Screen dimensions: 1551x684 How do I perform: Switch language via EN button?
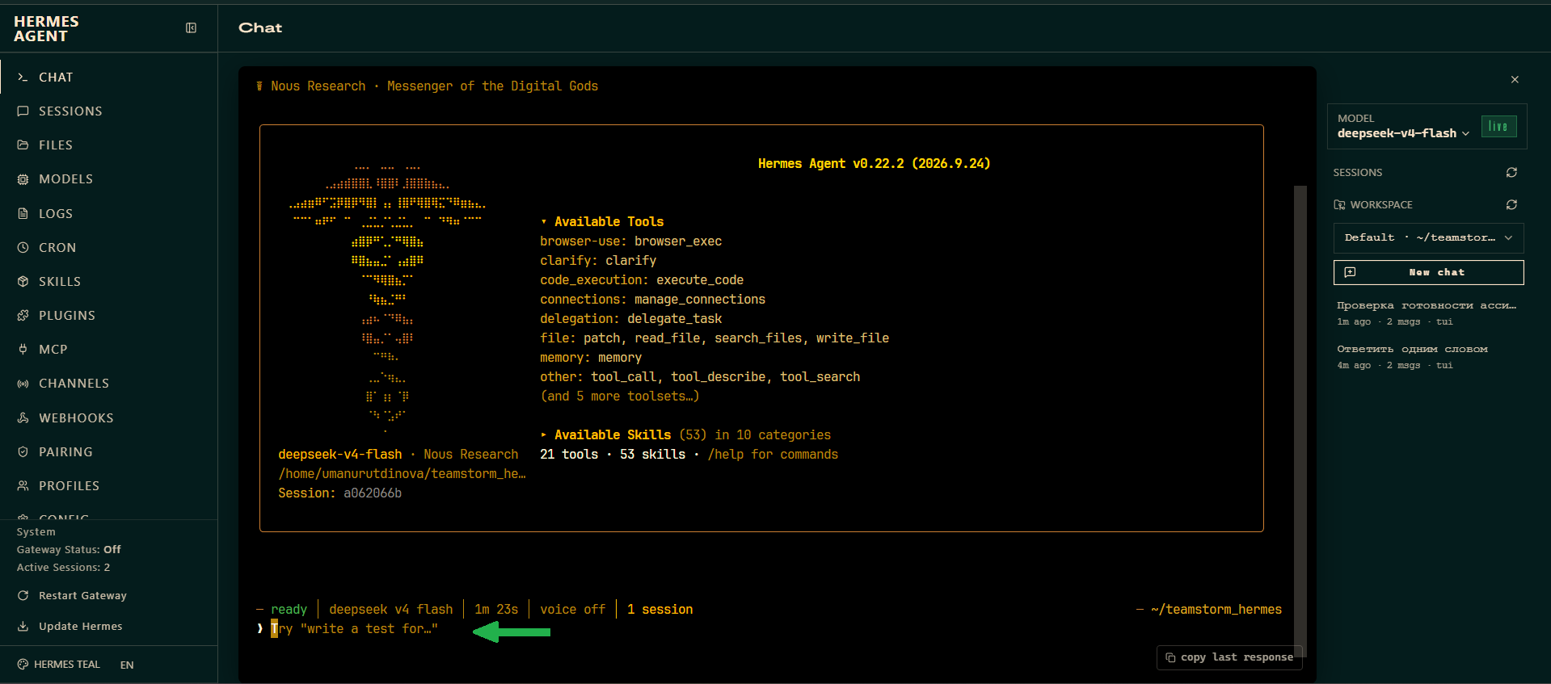(x=127, y=665)
